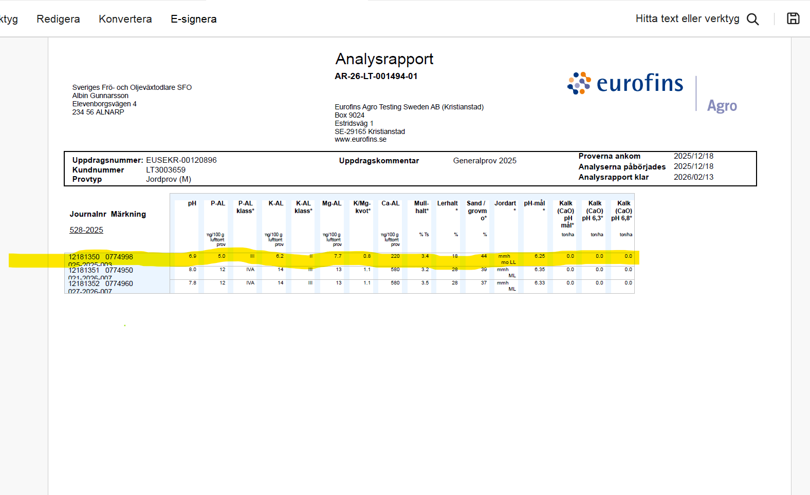
Task: Open the E-signera menu
Action: tap(193, 19)
